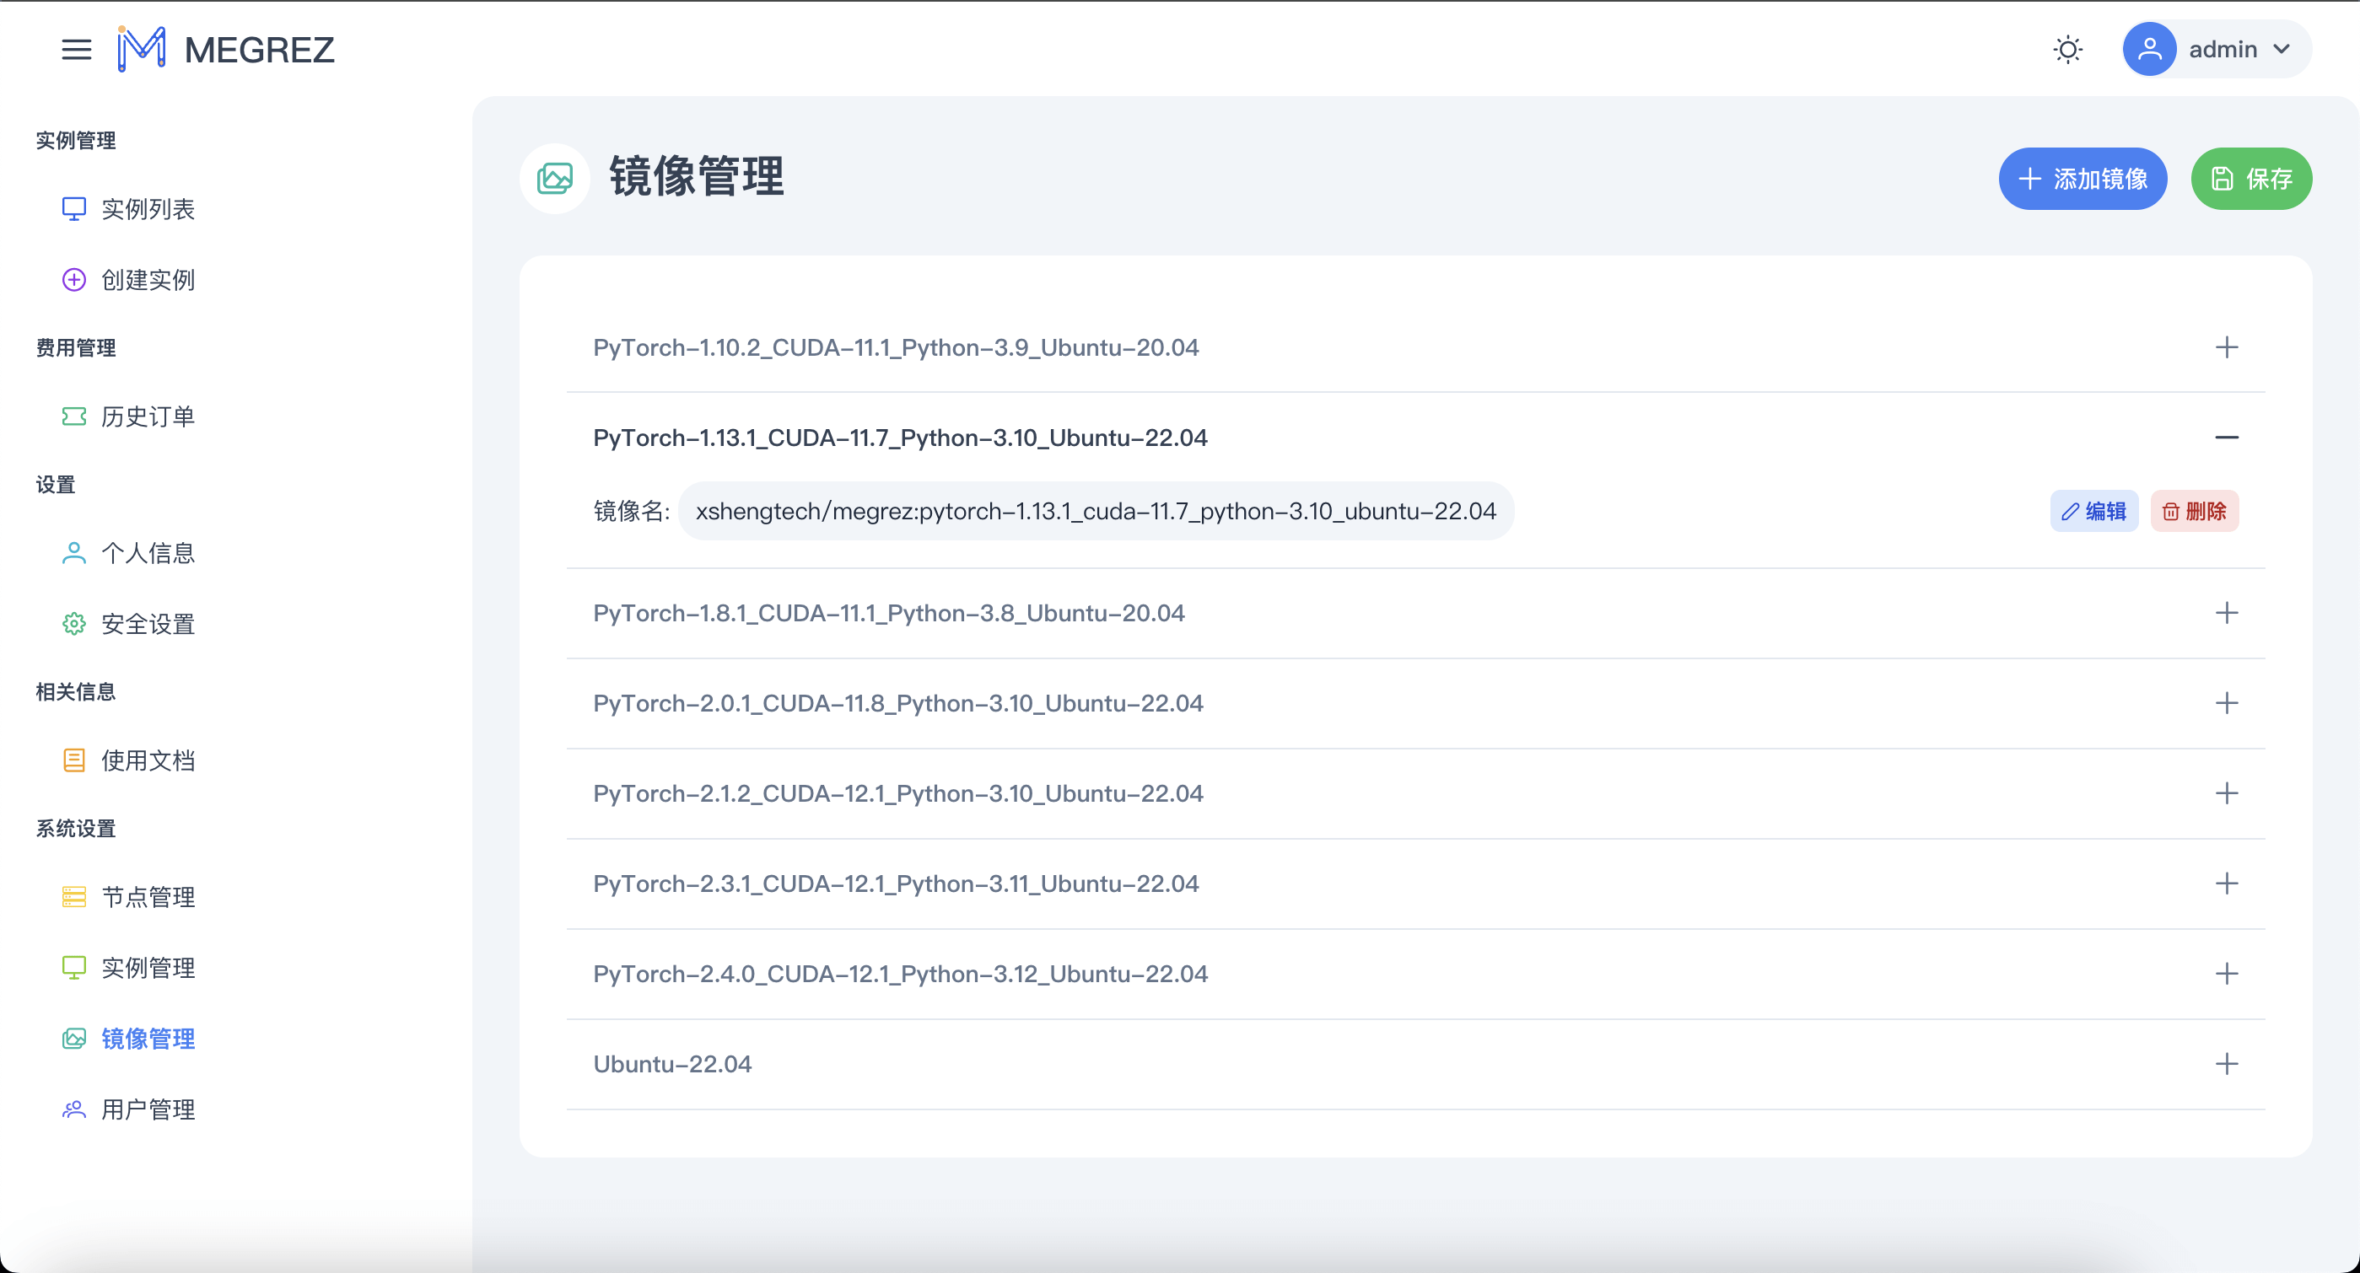Click 删除 for the PyTorch-1.13.1 image
Screen dimensions: 2360x1273
tap(2194, 511)
